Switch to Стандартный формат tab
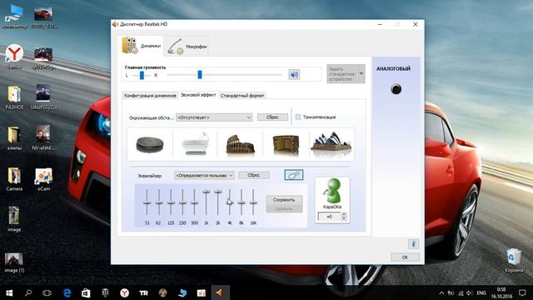Screen dimensions: 533x300 (242, 96)
